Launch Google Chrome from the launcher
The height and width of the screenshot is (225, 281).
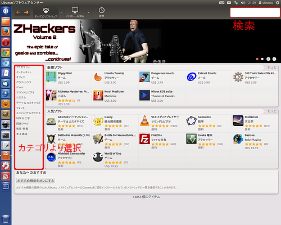[x=6, y=52]
